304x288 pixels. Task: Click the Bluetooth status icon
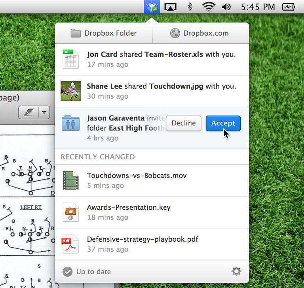coord(190,7)
